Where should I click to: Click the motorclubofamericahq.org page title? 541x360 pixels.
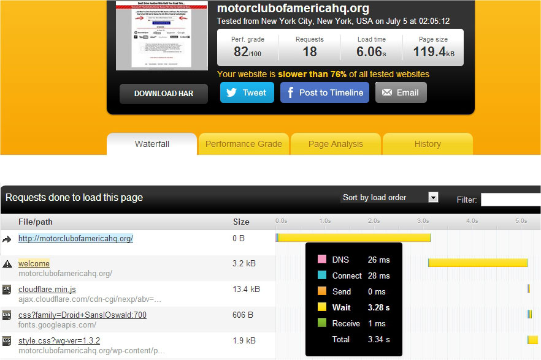tap(293, 8)
